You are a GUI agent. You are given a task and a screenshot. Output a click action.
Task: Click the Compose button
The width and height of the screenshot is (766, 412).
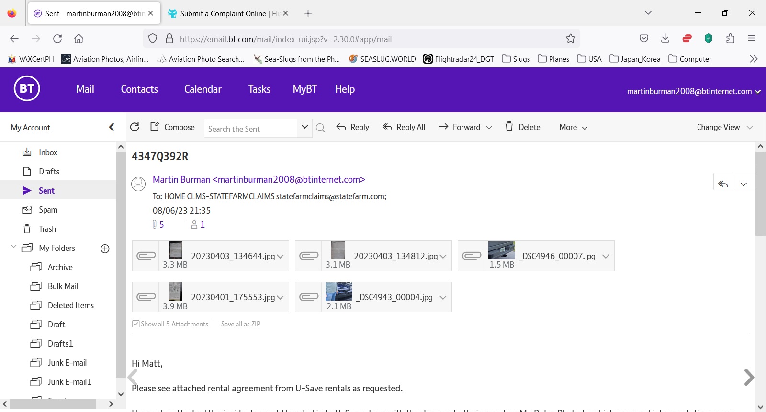[173, 127]
